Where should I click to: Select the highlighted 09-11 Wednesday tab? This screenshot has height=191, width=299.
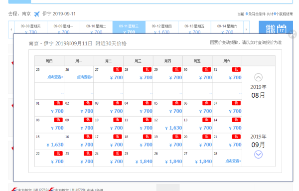point(129,27)
